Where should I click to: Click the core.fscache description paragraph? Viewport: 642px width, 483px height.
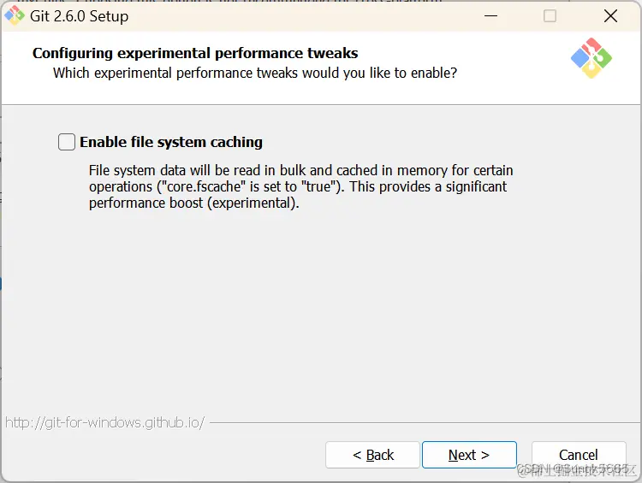tap(300, 186)
